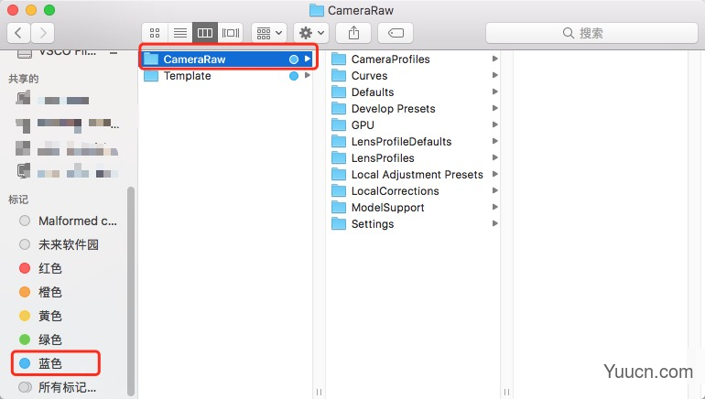The width and height of the screenshot is (705, 399).
Task: Switch to icon view
Action: pos(155,33)
